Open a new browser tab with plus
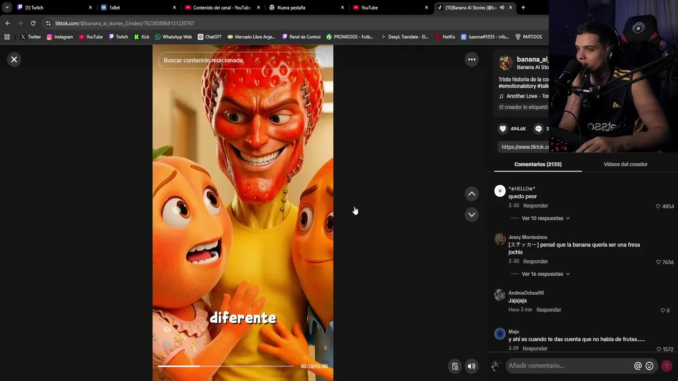The width and height of the screenshot is (678, 381). [x=523, y=7]
